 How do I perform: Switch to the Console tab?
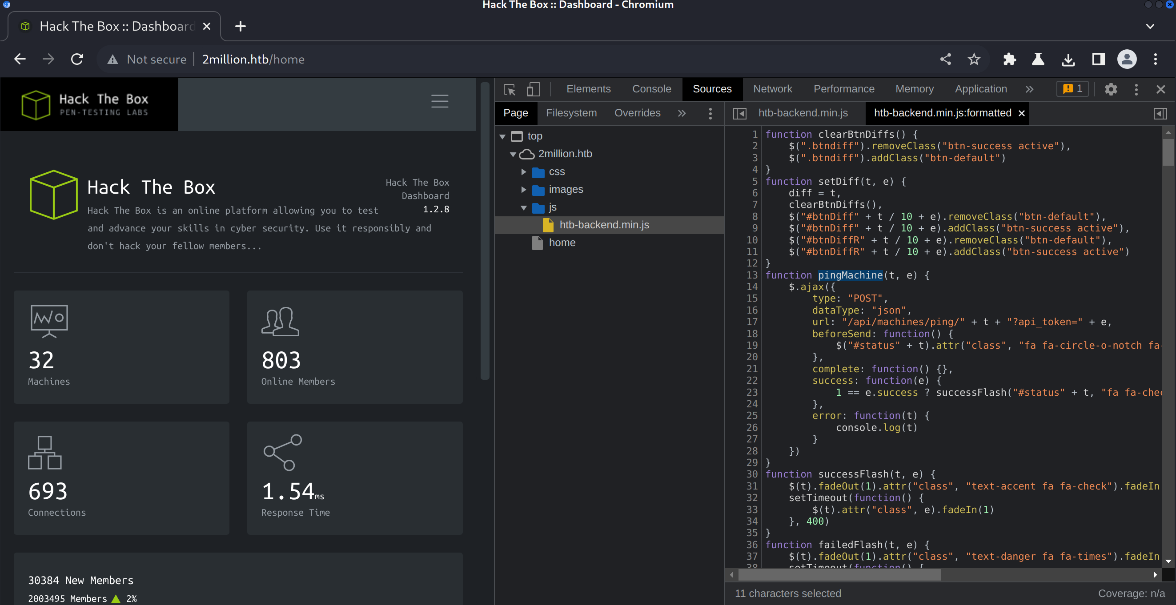(x=651, y=89)
